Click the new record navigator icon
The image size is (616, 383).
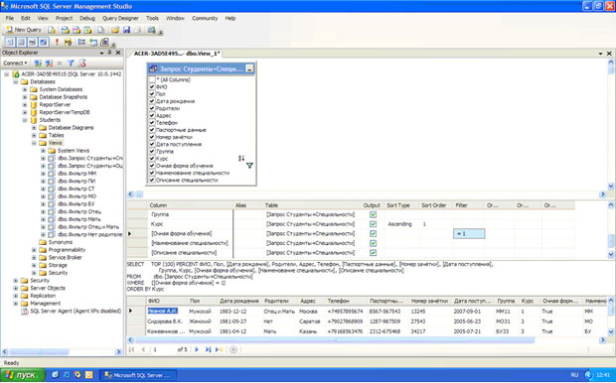(219, 349)
